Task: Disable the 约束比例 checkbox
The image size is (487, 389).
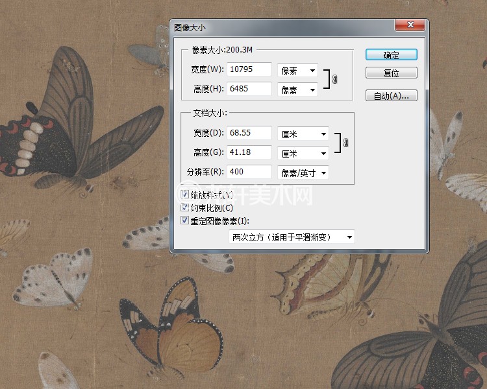Action: [185, 207]
